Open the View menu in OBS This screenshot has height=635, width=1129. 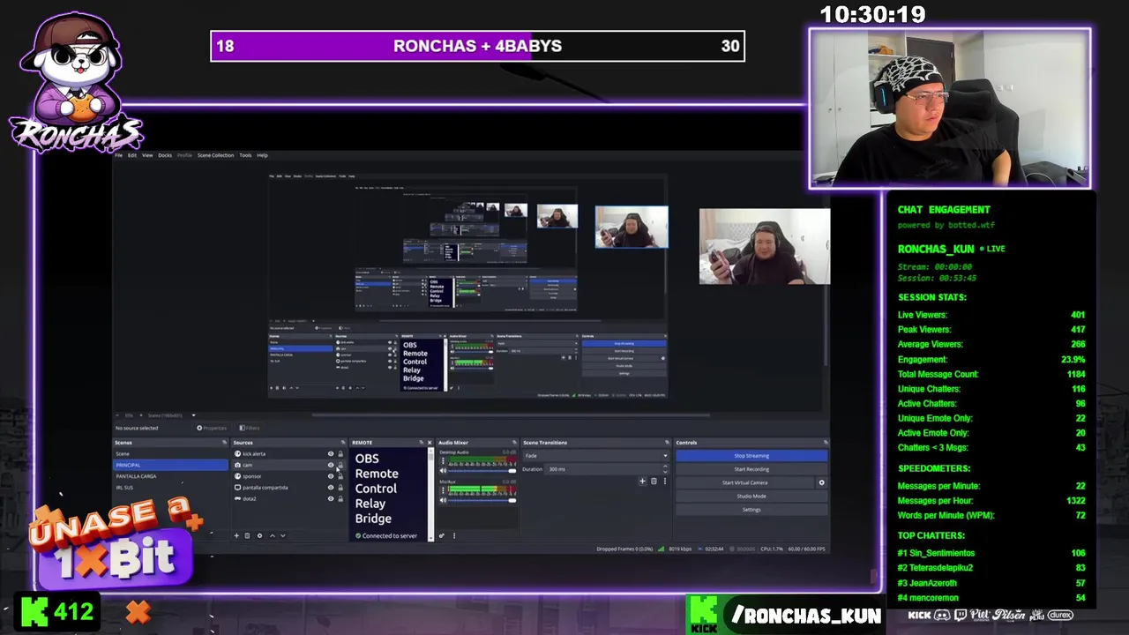[x=147, y=155]
